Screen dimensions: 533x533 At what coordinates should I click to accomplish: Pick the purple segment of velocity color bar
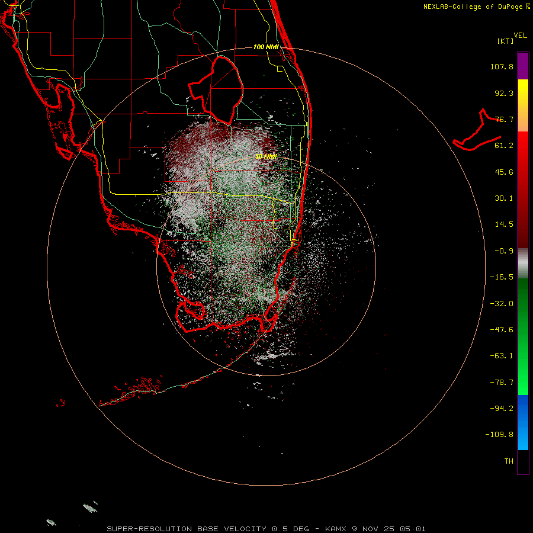tap(523, 66)
